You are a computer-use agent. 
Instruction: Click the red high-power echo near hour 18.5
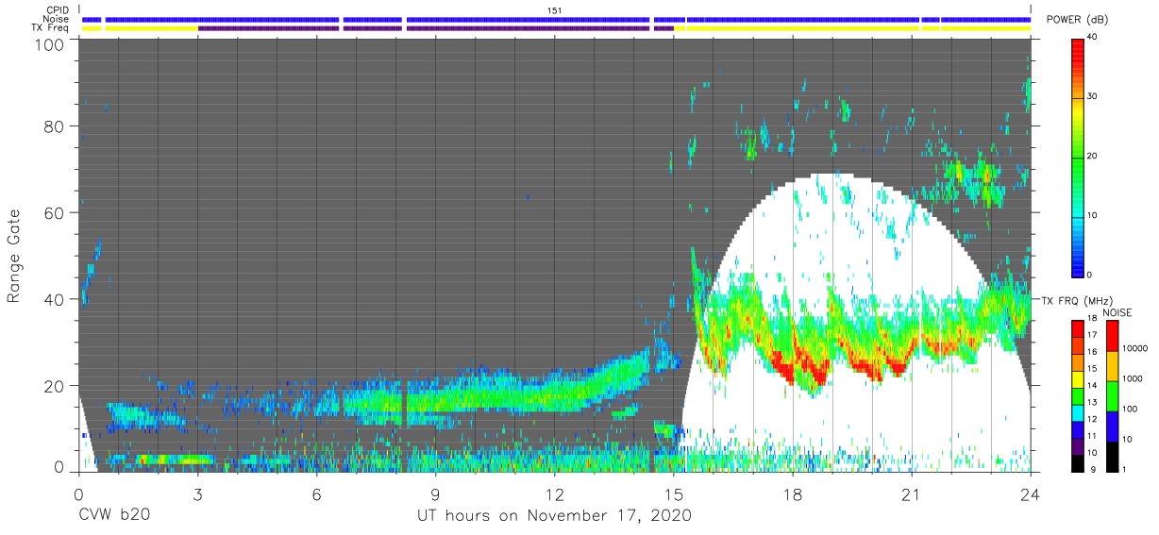click(x=814, y=371)
